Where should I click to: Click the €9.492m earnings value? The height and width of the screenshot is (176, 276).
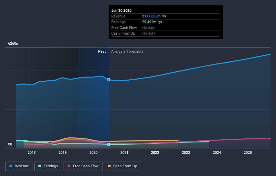149,22
